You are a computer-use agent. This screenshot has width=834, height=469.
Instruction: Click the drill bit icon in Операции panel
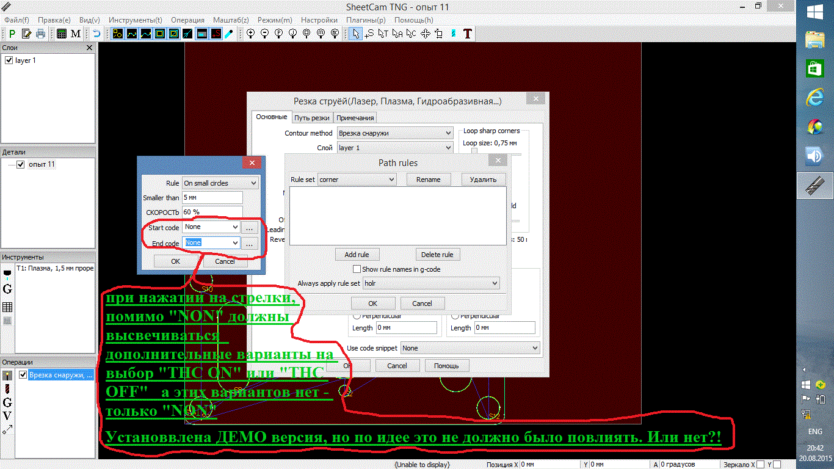point(7,388)
